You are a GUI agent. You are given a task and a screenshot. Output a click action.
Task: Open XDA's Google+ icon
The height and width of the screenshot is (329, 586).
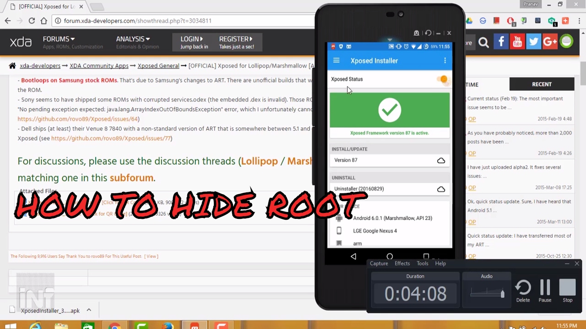click(550, 42)
